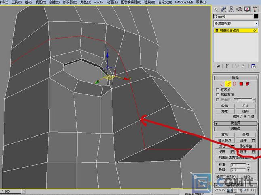The width and height of the screenshot is (261, 195).
Task: Open the Utilities hammer icon
Action: click(x=255, y=9)
